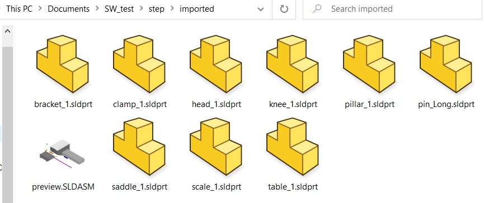Expand the chevron after SW_test breadcrumb
Viewport: 484px width, 203px height.
click(x=142, y=9)
